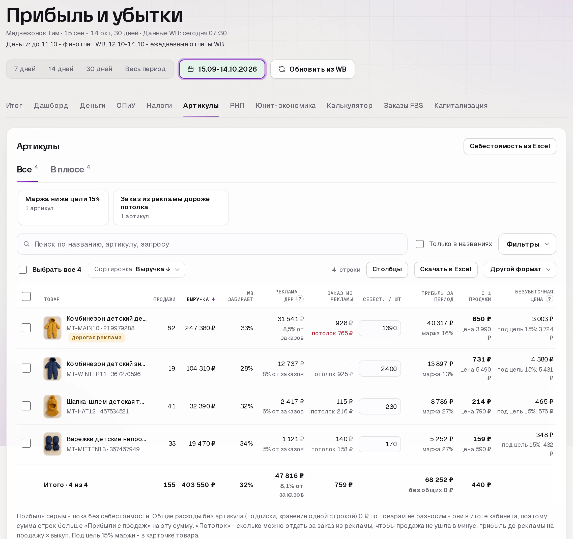Select the MT-MAIN10 row checkbox
The width and height of the screenshot is (573, 539).
26,328
